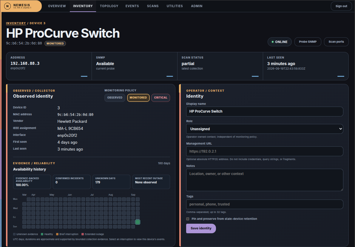Click the MAC address 9c:b6:54:2b:0d:80 row value
355x247 pixels.
click(x=75, y=115)
